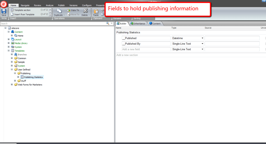Click the Paste clipboard icon
266x144 pixels.
[x=96, y=11]
